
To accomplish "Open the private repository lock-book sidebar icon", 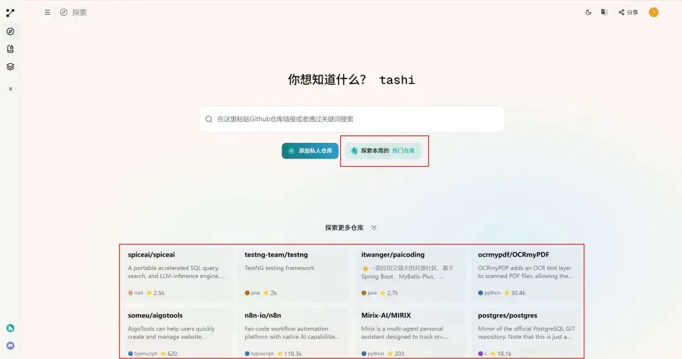I will [11, 49].
